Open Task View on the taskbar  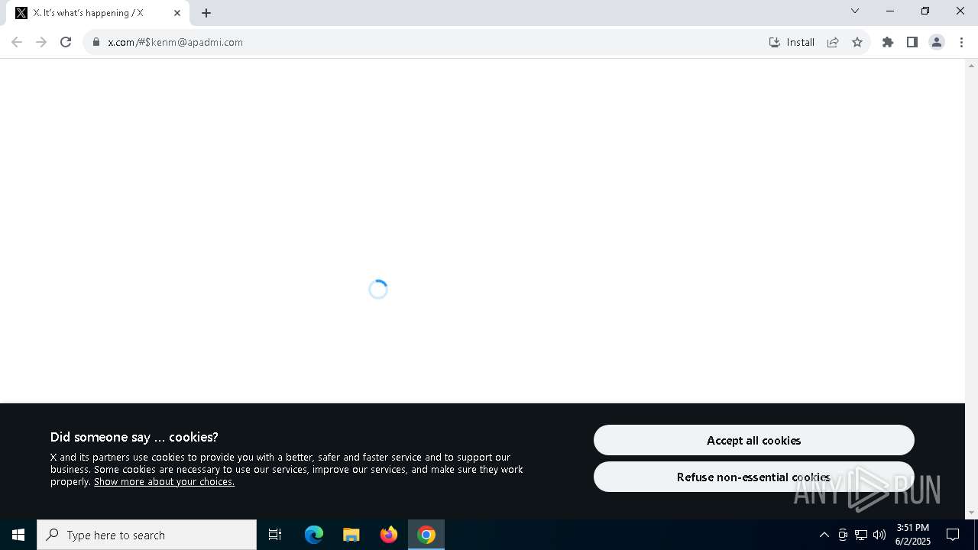(x=275, y=535)
